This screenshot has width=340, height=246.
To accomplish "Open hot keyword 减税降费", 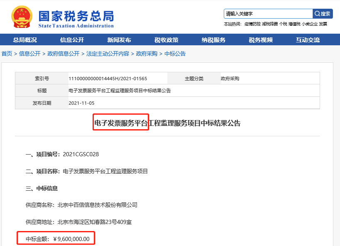I will tap(270, 24).
